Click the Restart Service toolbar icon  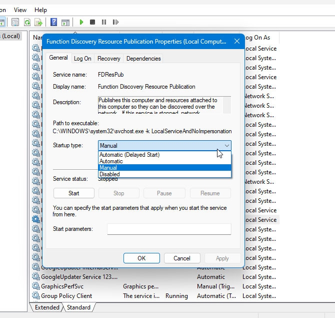point(115,22)
